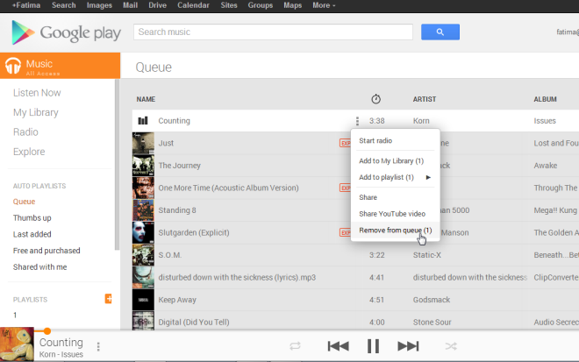Image resolution: width=579 pixels, height=362 pixels.
Task: Click the blue search magnifier button
Action: pos(440,32)
